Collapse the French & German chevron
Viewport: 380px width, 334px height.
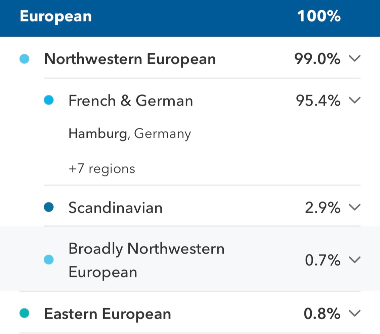[x=355, y=100]
